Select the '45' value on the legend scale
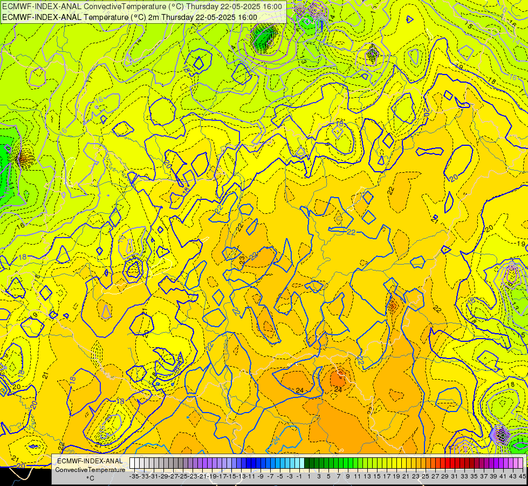Viewport: 528px width, 486px height. pyautogui.click(x=522, y=476)
